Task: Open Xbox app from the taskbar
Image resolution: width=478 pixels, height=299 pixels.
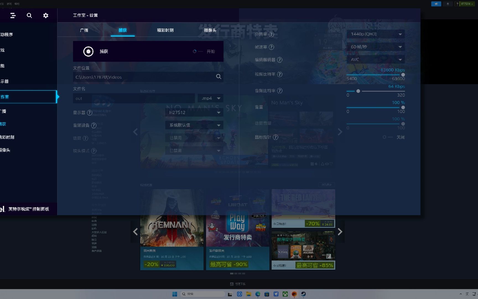Action: point(285,294)
